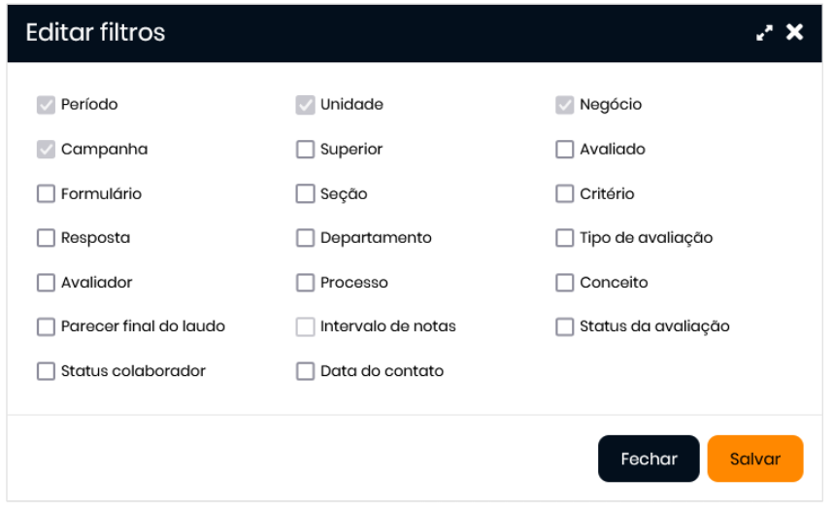Close the Editar filtros dialog

pyautogui.click(x=795, y=33)
